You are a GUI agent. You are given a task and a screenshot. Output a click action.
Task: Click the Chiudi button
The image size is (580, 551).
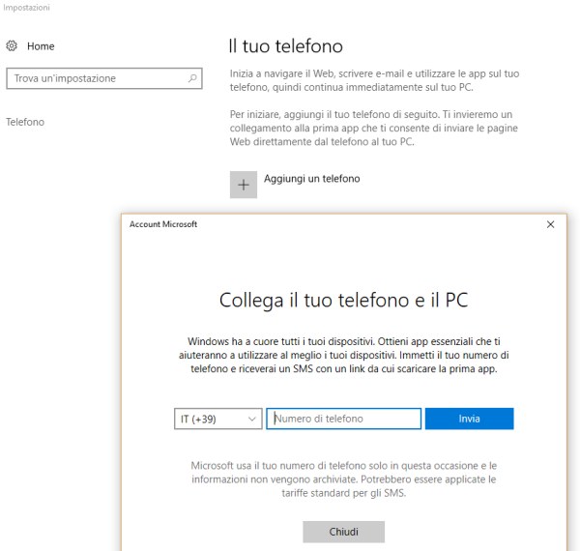343,532
